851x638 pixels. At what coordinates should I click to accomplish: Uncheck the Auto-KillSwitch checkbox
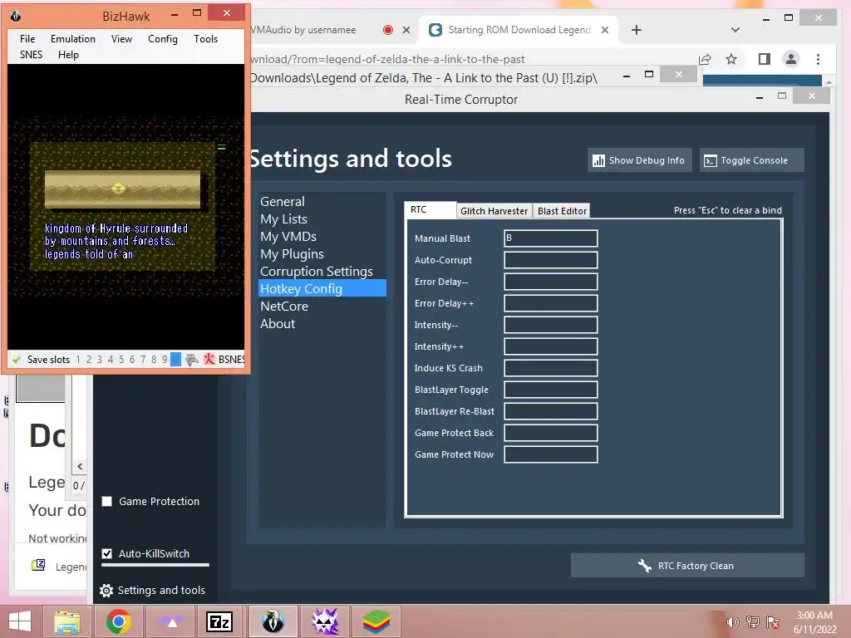tap(107, 553)
